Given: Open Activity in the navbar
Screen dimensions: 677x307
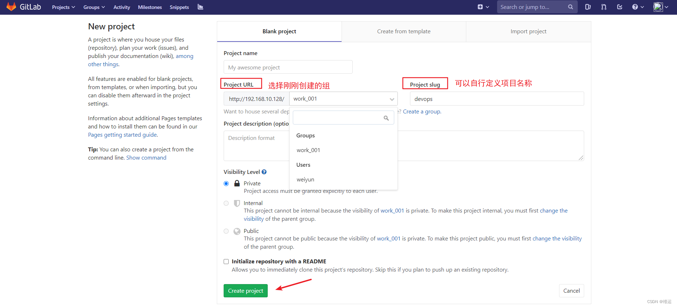Looking at the screenshot, I should [x=121, y=7].
